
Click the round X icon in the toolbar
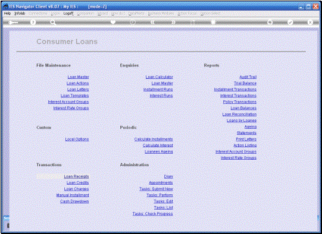pyautogui.click(x=310, y=23)
